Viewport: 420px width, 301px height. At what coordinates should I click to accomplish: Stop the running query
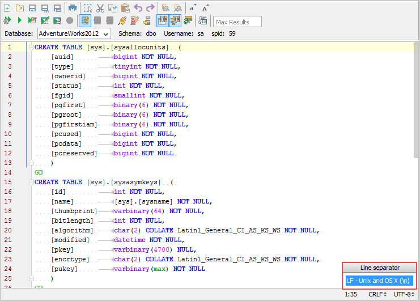(70, 20)
